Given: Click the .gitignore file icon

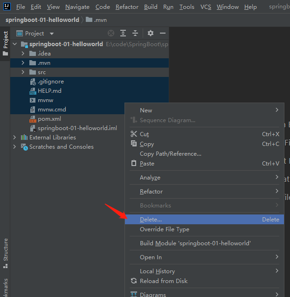Looking at the screenshot, I should [x=33, y=82].
